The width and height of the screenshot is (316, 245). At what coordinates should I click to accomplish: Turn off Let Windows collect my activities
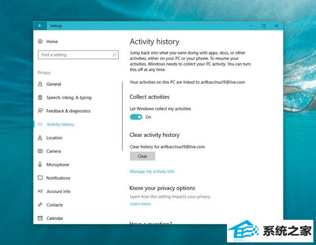(x=136, y=117)
